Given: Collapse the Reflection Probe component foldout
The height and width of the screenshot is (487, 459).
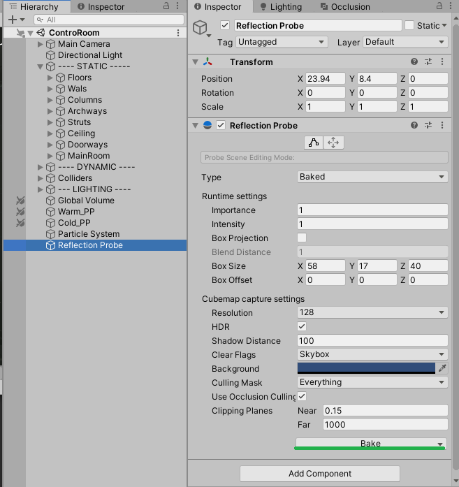Looking at the screenshot, I should click(196, 125).
